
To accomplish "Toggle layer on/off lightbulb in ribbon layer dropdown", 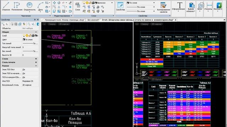I will (x=84, y=3).
